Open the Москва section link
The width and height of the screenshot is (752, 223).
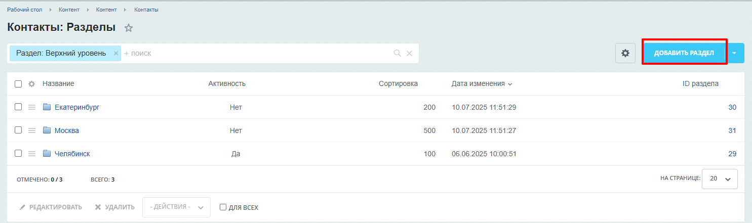point(67,130)
